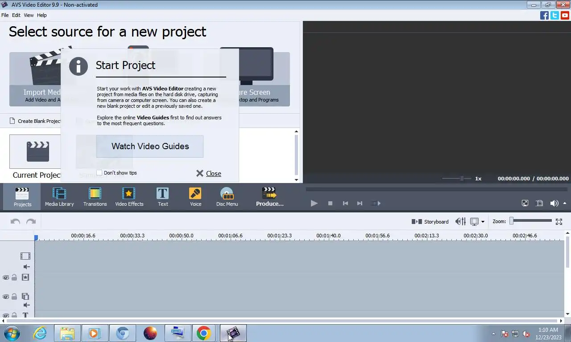Screen dimensions: 571x342
Task: Adjust the timeline Zoom slider
Action: click(x=531, y=220)
